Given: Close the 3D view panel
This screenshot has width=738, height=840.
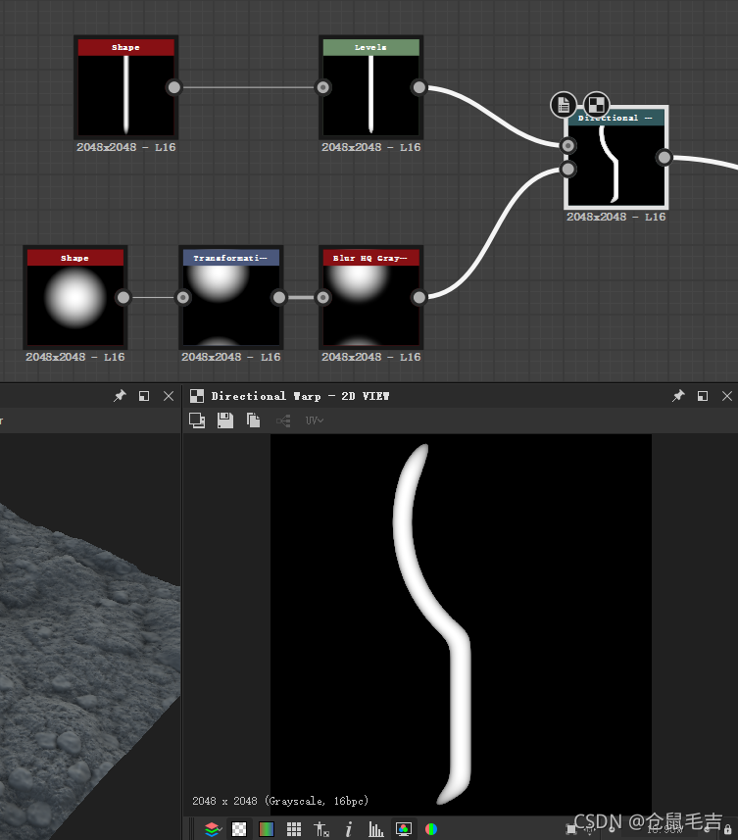Looking at the screenshot, I should pyautogui.click(x=169, y=396).
